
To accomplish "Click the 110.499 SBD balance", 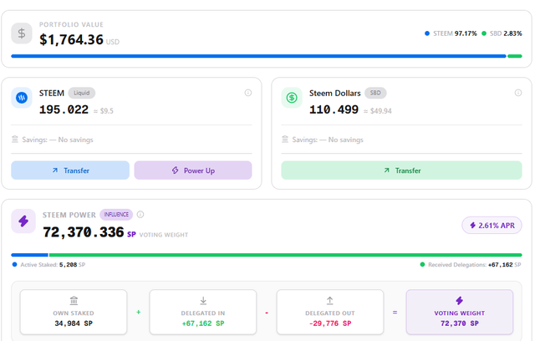I will coord(334,109).
